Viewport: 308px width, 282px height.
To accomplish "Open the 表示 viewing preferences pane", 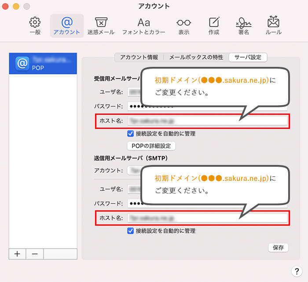I will (x=183, y=26).
